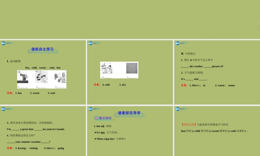Click the snowman and child picture
Viewport: 260px width, 156px height.
tap(107, 68)
